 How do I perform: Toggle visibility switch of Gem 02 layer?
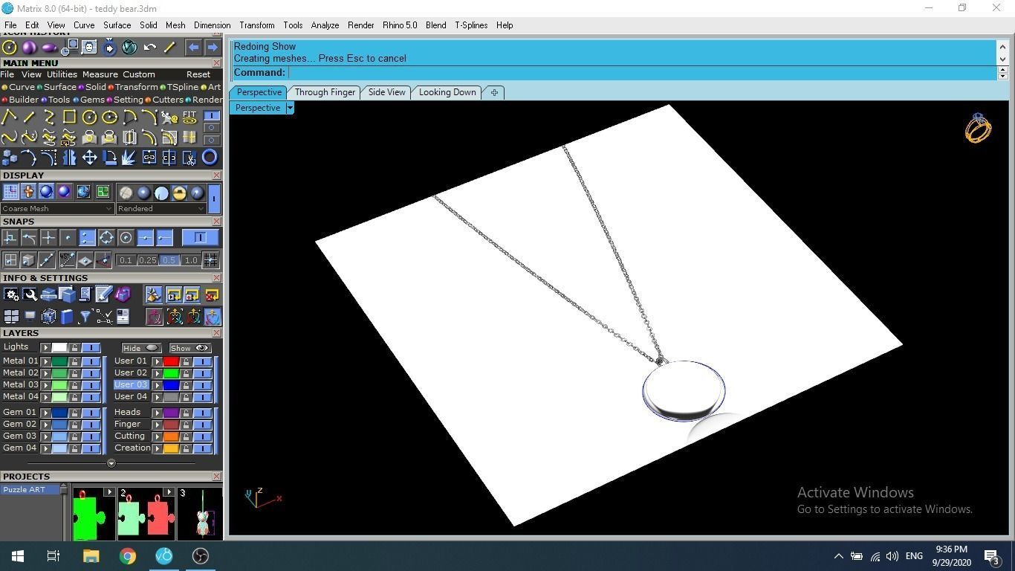pos(91,425)
